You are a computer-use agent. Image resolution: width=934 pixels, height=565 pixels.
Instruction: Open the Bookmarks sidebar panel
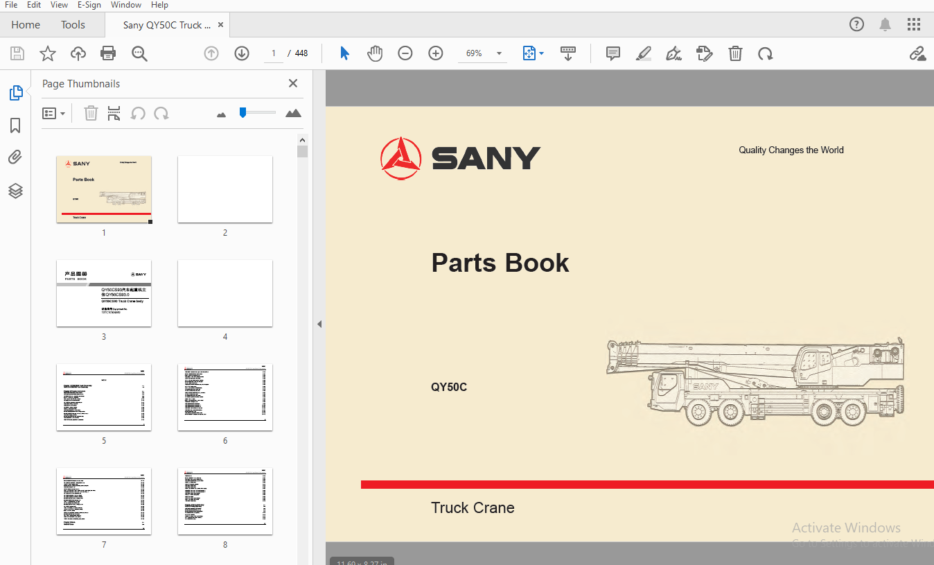[x=15, y=125]
